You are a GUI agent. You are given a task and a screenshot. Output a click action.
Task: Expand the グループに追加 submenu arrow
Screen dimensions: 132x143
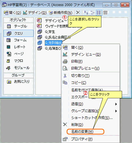tap(116, 111)
